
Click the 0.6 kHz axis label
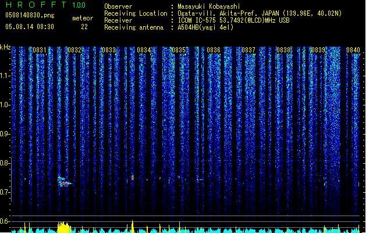point(5,221)
